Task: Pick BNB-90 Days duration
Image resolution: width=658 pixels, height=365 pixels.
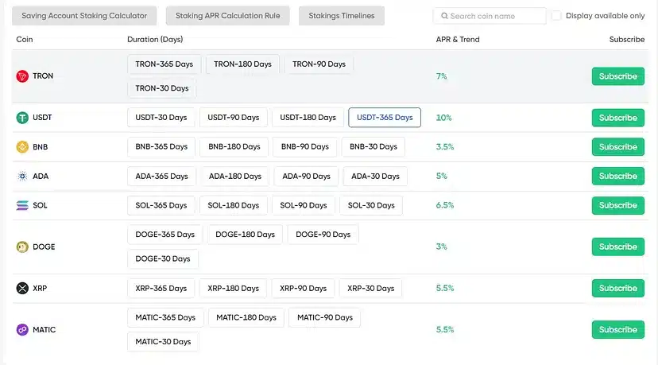Action: click(305, 147)
